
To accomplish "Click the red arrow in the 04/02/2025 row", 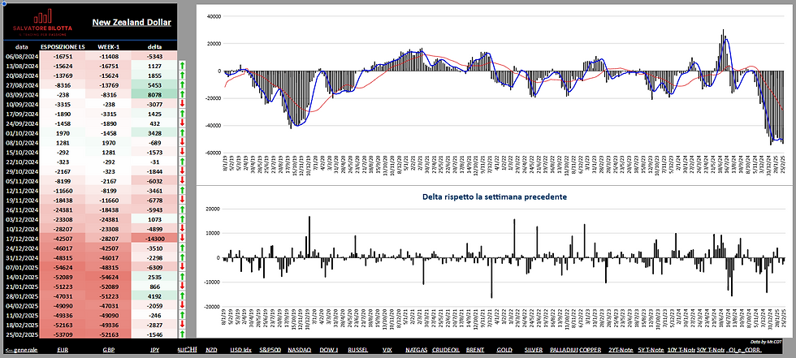I will 182,306.
